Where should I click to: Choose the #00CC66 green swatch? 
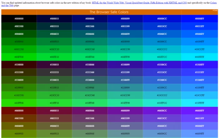[90, 49]
